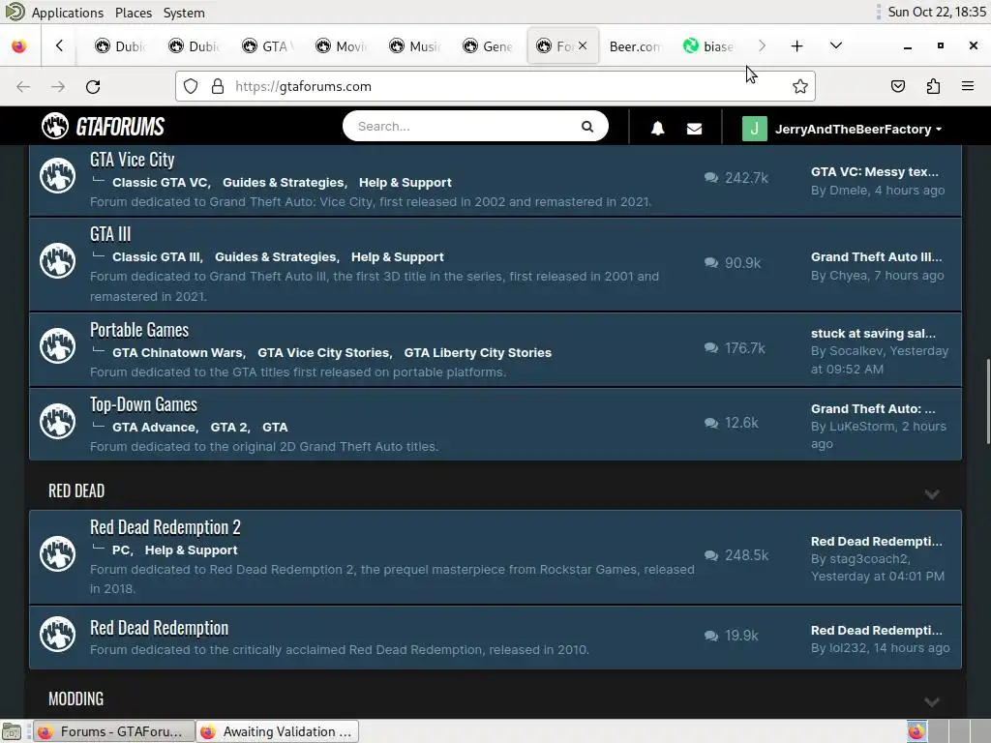Screen dimensions: 991x743
Task: Click the URL address bar
Action: [495, 86]
